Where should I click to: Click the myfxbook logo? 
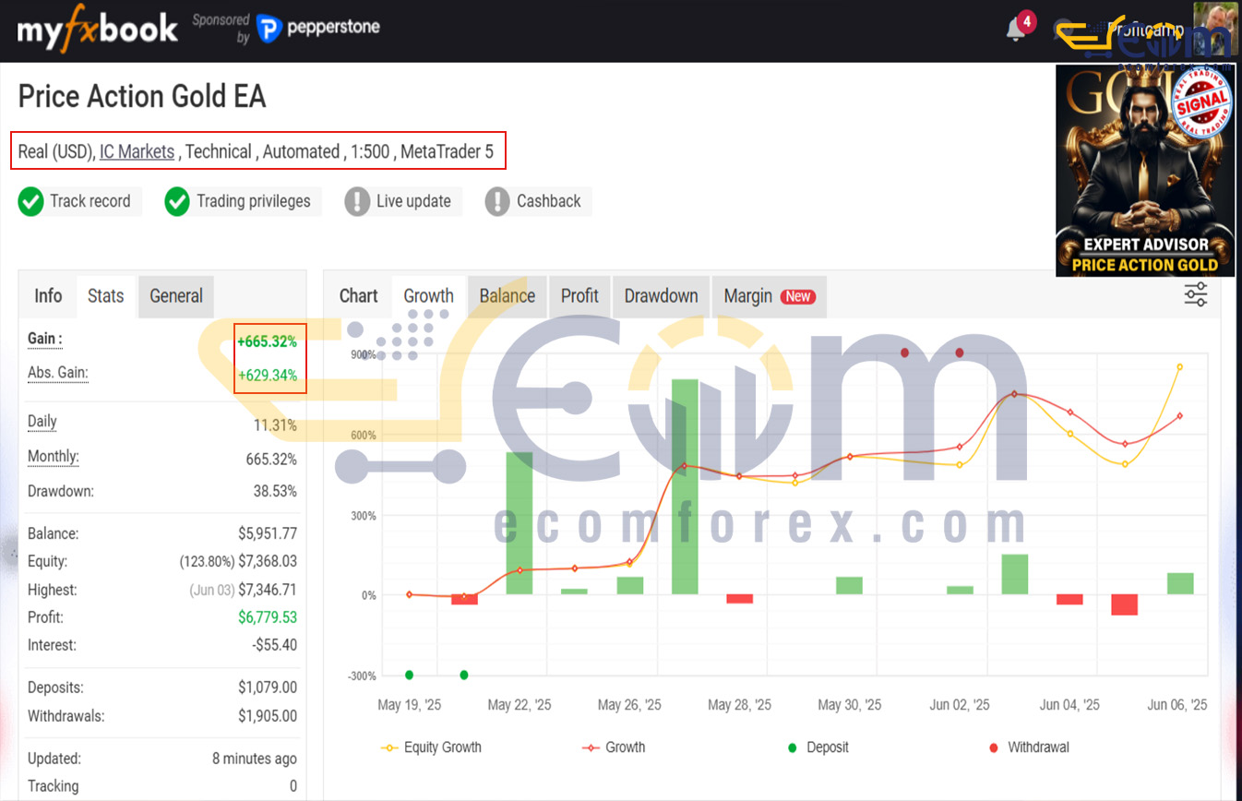pyautogui.click(x=97, y=29)
